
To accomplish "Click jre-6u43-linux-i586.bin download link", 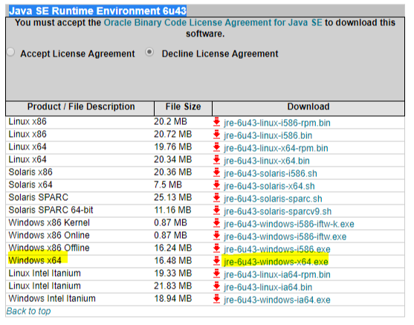I will coord(268,135).
